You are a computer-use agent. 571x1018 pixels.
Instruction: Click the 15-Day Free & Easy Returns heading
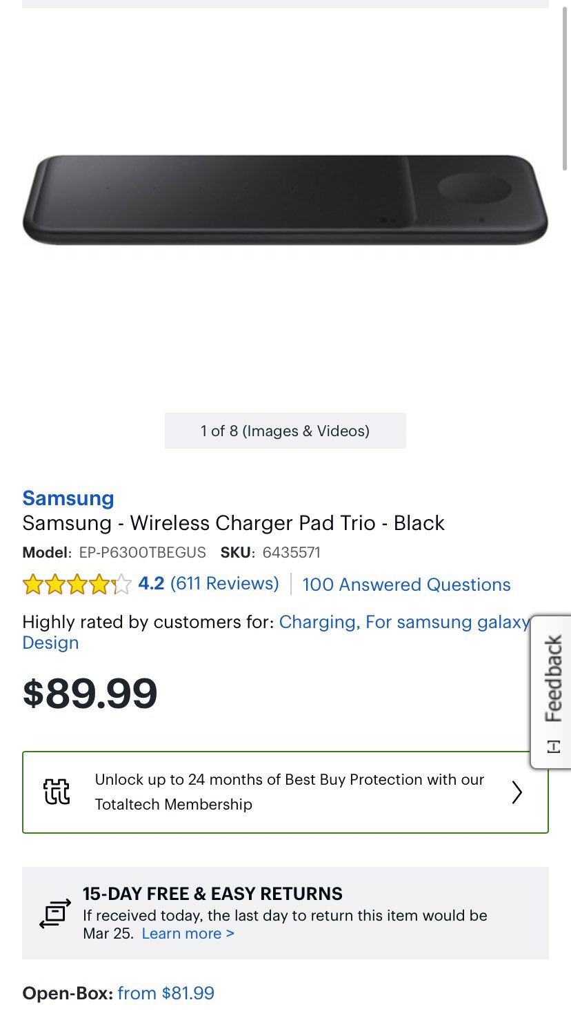tap(212, 894)
